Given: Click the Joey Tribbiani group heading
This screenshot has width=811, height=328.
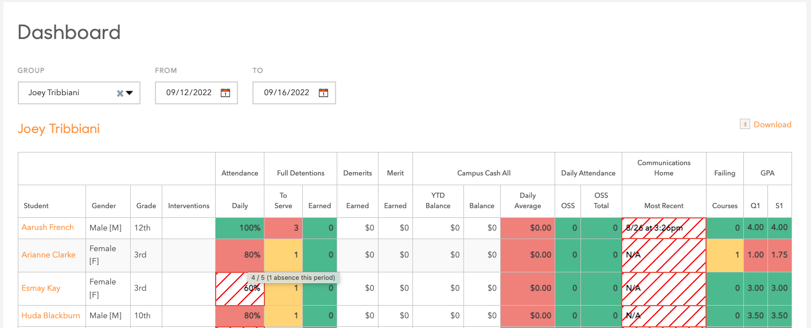Looking at the screenshot, I should coord(59,128).
